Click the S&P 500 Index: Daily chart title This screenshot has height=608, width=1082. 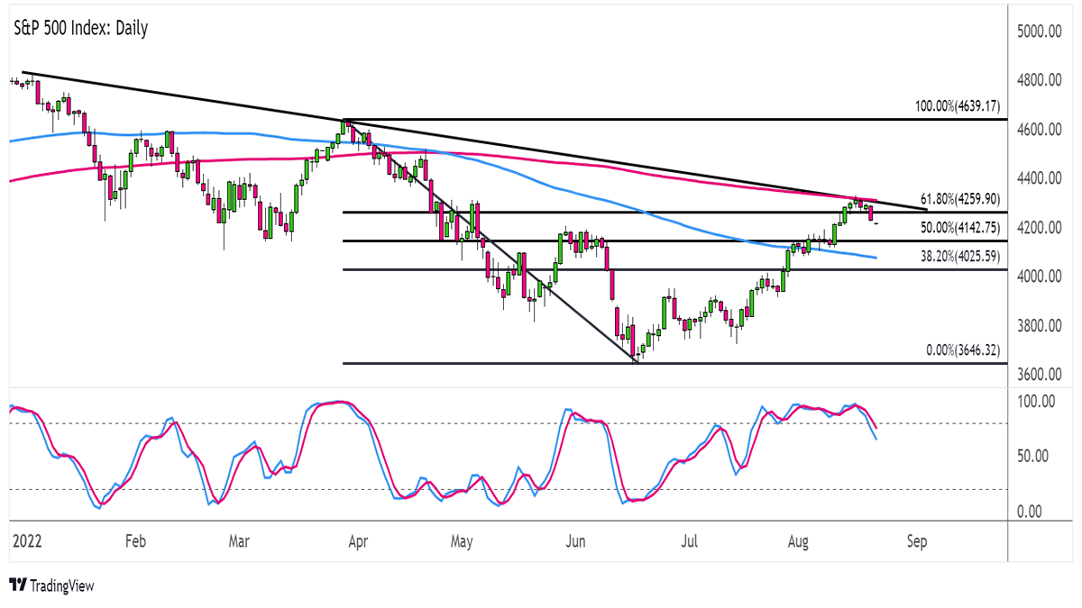coord(79,29)
